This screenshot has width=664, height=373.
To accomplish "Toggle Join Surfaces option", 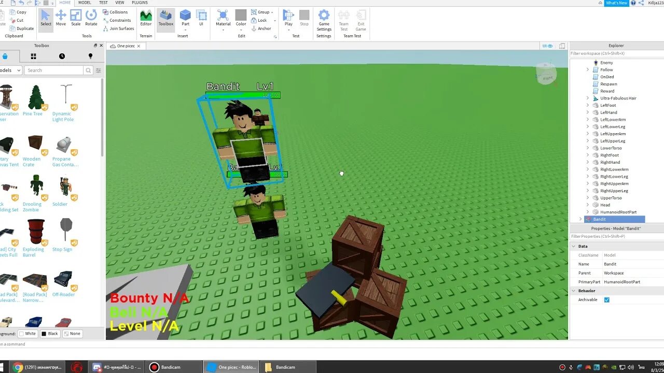I will 118,28.
